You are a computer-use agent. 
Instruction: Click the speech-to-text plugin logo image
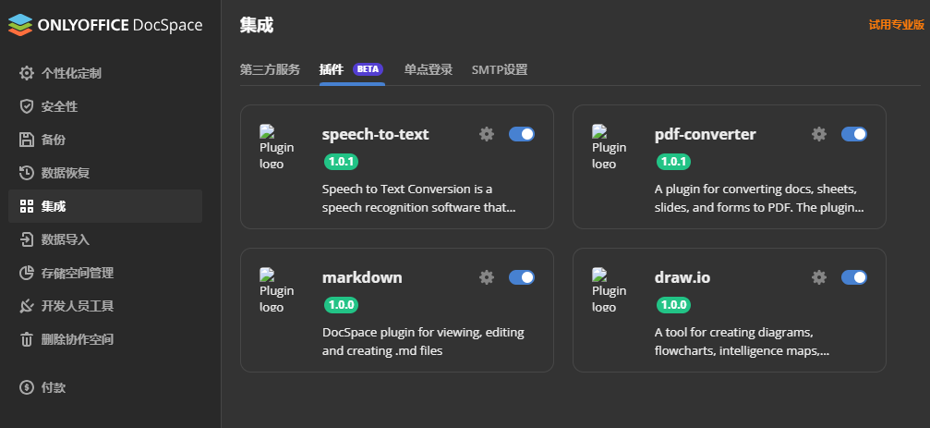click(277, 147)
